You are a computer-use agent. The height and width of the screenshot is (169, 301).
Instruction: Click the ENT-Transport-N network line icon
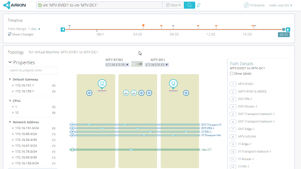coord(72,124)
